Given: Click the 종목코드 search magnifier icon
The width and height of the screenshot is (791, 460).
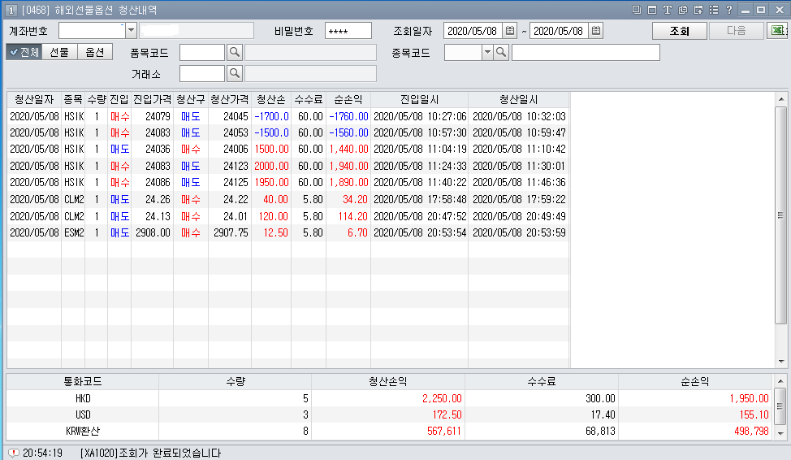Looking at the screenshot, I should point(501,53).
